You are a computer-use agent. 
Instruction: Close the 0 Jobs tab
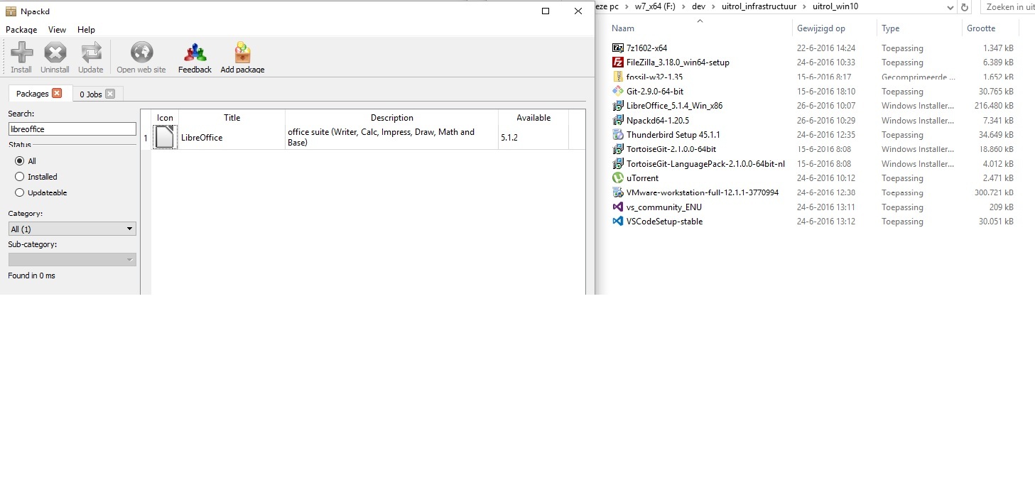110,94
